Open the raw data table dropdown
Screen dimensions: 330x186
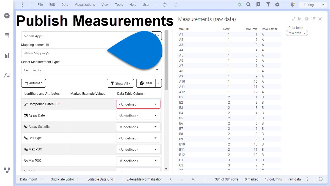[297, 33]
